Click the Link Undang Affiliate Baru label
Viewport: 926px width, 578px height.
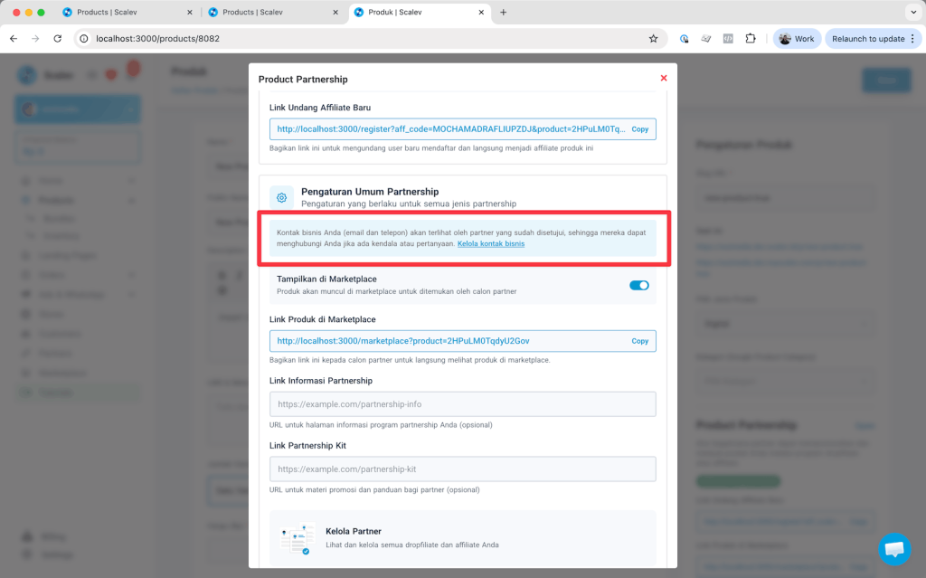coord(320,108)
